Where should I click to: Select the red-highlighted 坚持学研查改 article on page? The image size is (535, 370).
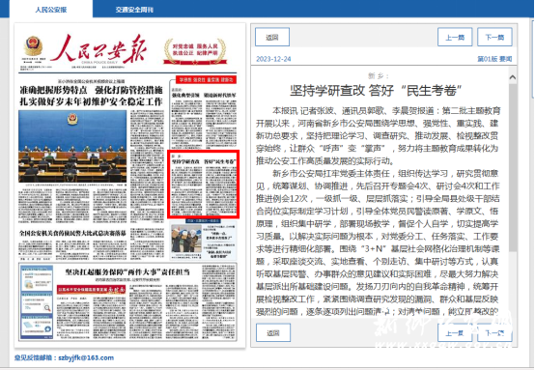click(204, 184)
